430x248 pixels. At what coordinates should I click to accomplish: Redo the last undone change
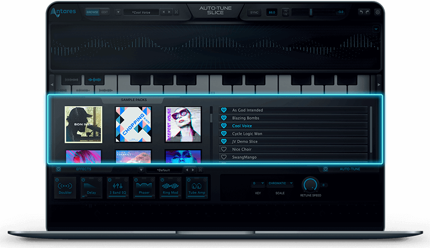367,12
